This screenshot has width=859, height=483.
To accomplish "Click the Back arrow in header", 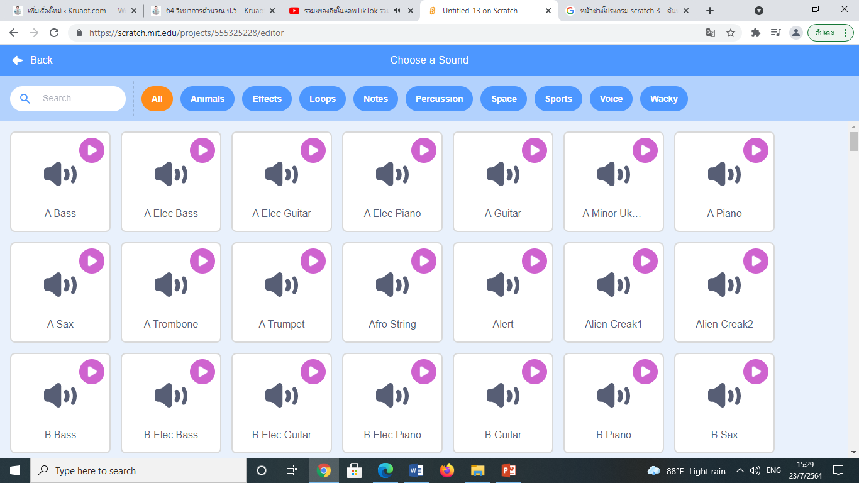I will [18, 60].
